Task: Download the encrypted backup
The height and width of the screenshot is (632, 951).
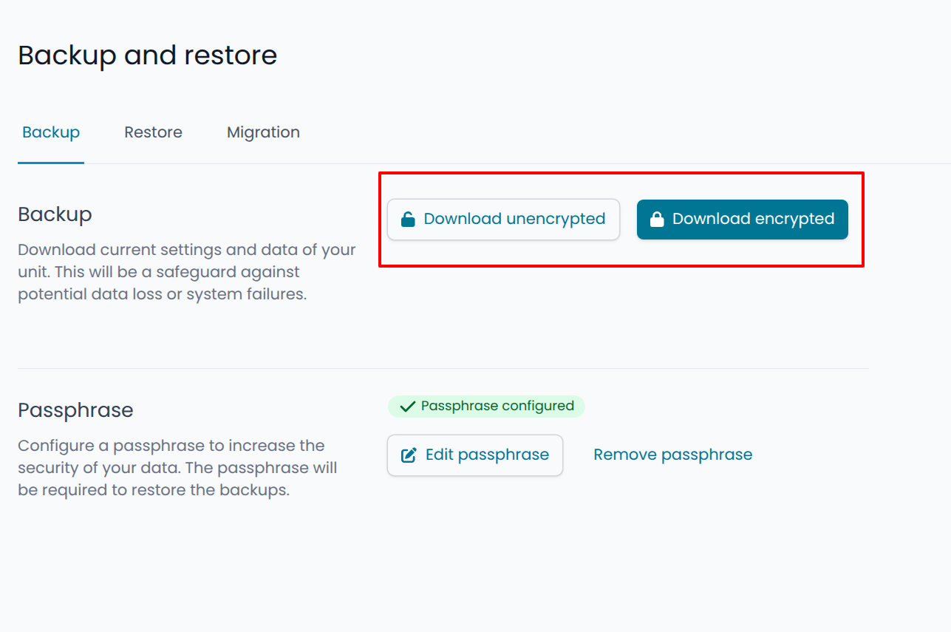Action: (742, 220)
